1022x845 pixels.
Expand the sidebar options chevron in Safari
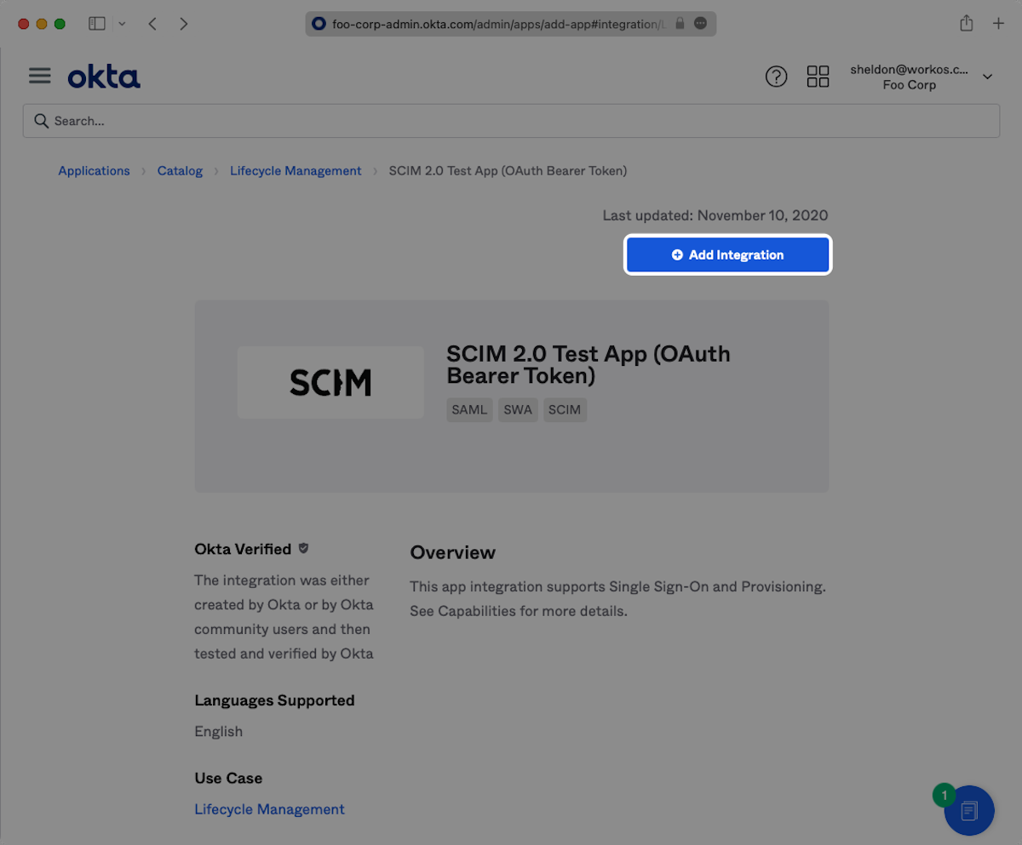click(x=122, y=24)
